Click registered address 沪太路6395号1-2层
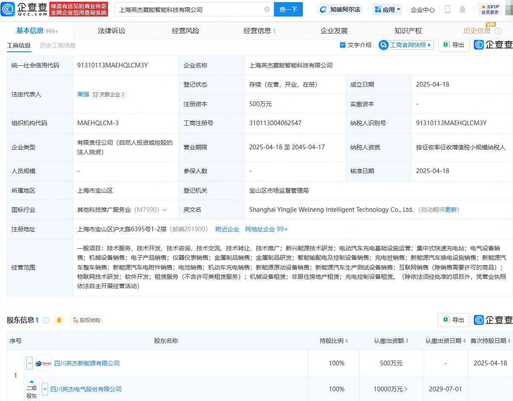Image resolution: width=513 pixels, height=401 pixels. coord(122,229)
